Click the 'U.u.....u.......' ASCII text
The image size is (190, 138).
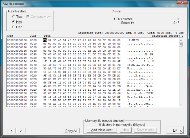(x=140, y=68)
